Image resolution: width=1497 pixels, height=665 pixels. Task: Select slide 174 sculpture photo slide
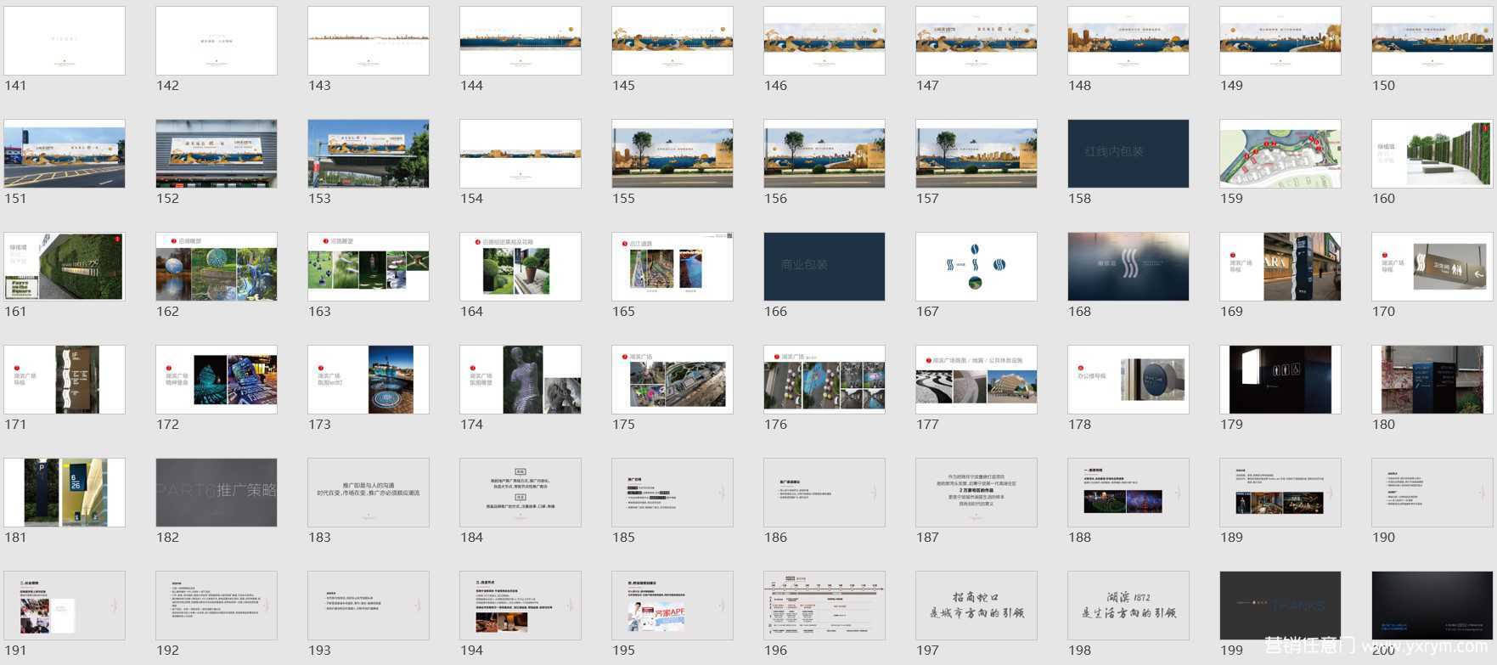(520, 380)
